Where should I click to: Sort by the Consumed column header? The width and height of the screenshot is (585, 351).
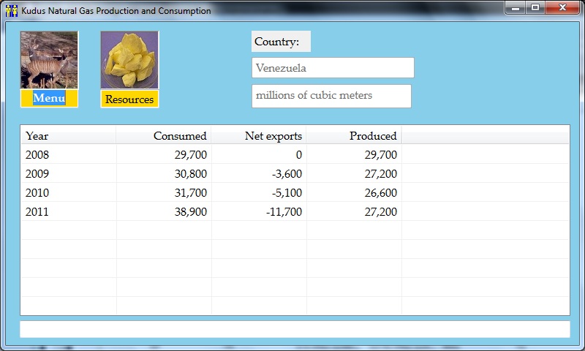click(x=164, y=135)
